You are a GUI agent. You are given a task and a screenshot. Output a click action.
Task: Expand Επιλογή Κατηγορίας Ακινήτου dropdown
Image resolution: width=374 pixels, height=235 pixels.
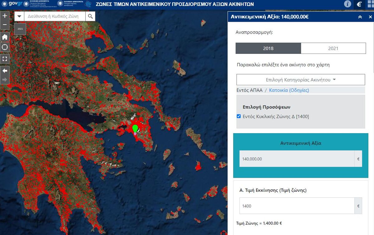coord(300,80)
